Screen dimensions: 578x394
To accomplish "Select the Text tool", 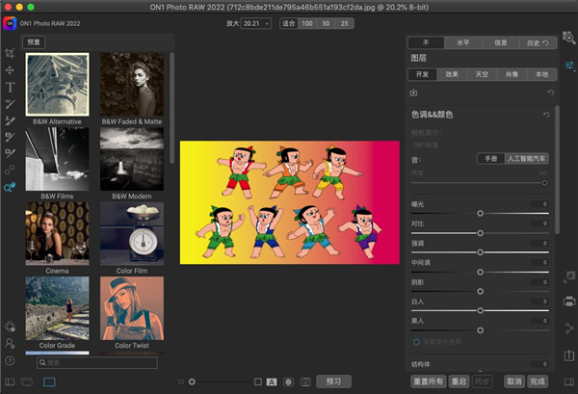I will (10, 87).
